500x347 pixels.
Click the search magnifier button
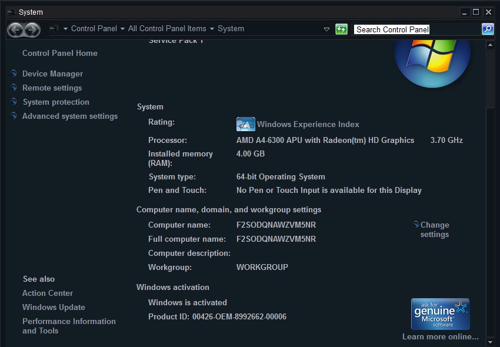point(488,29)
